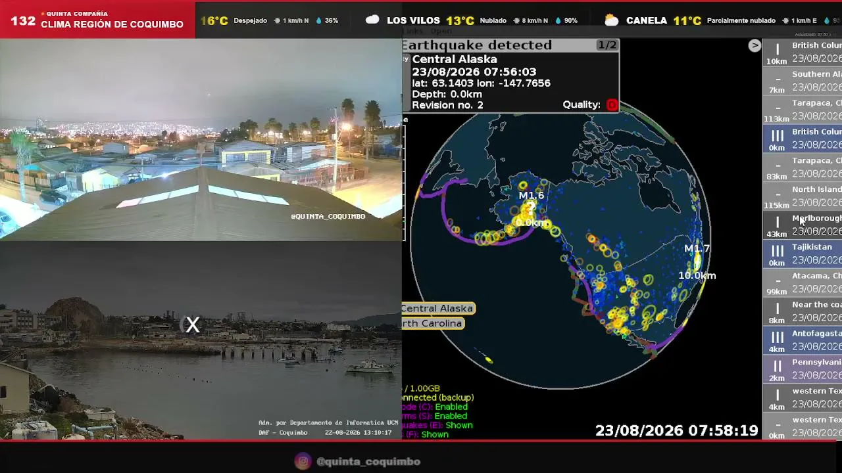The width and height of the screenshot is (842, 473).
Task: Select the 0km British Columbia earthquake row
Action: pyautogui.click(x=803, y=139)
